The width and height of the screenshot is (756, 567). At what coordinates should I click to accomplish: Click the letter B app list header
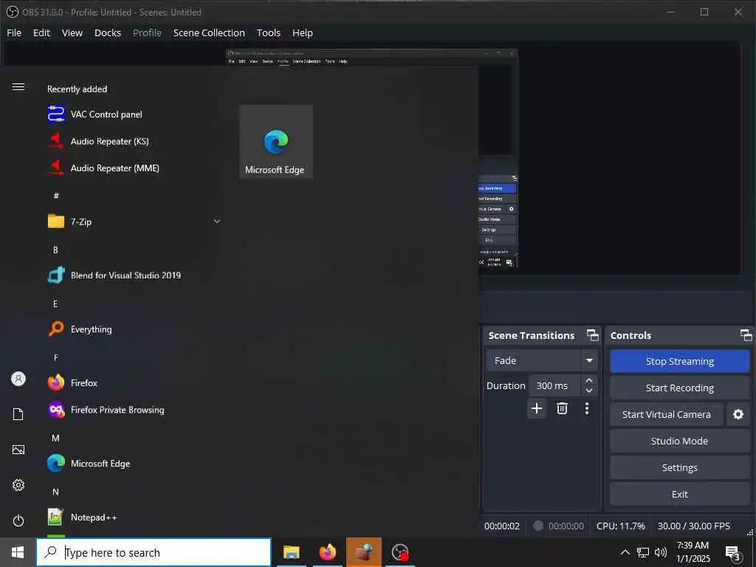click(55, 250)
